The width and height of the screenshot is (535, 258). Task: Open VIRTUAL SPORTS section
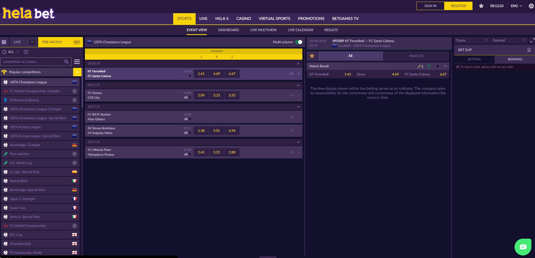[x=274, y=19]
